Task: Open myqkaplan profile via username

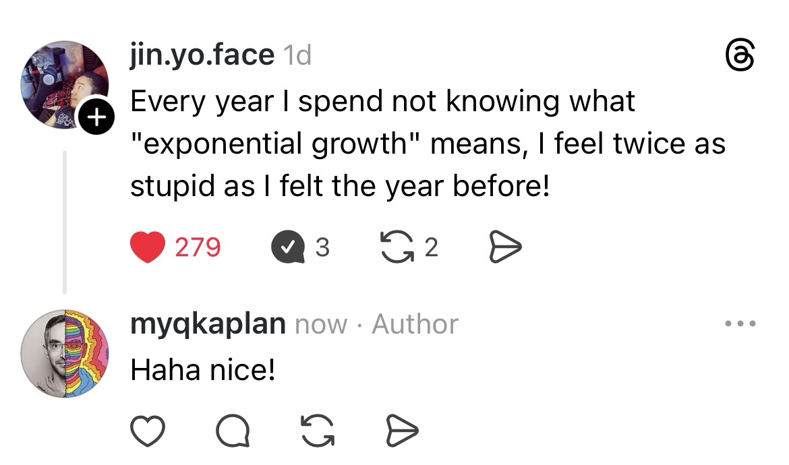Action: pos(208,324)
